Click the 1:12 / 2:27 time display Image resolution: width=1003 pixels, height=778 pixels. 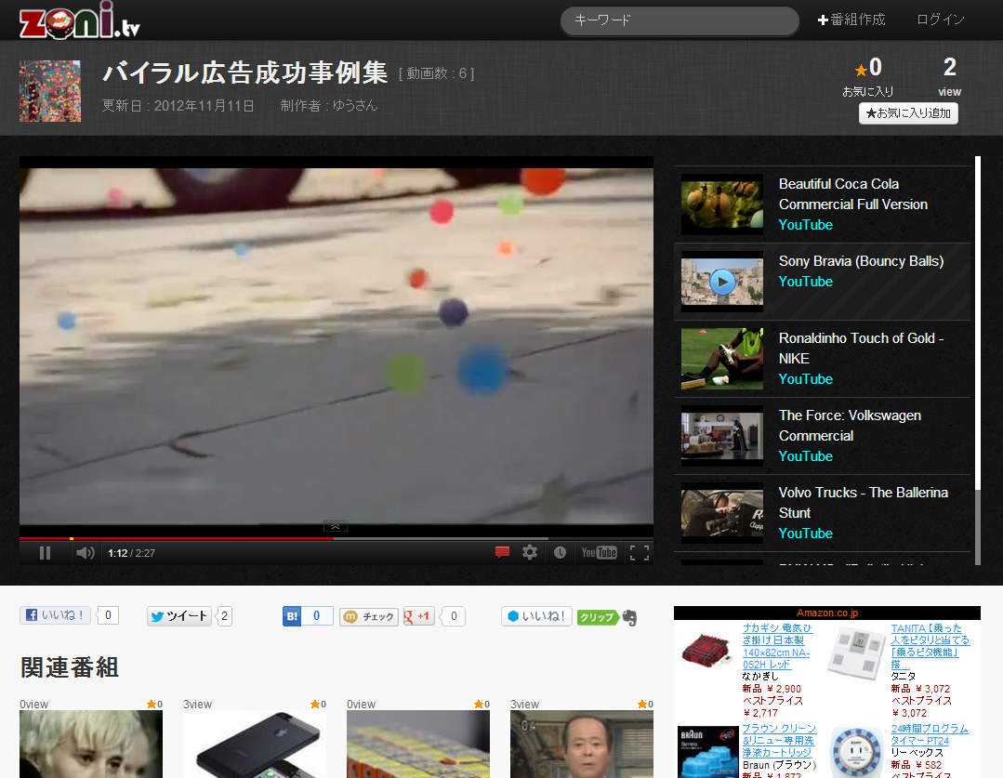[131, 553]
